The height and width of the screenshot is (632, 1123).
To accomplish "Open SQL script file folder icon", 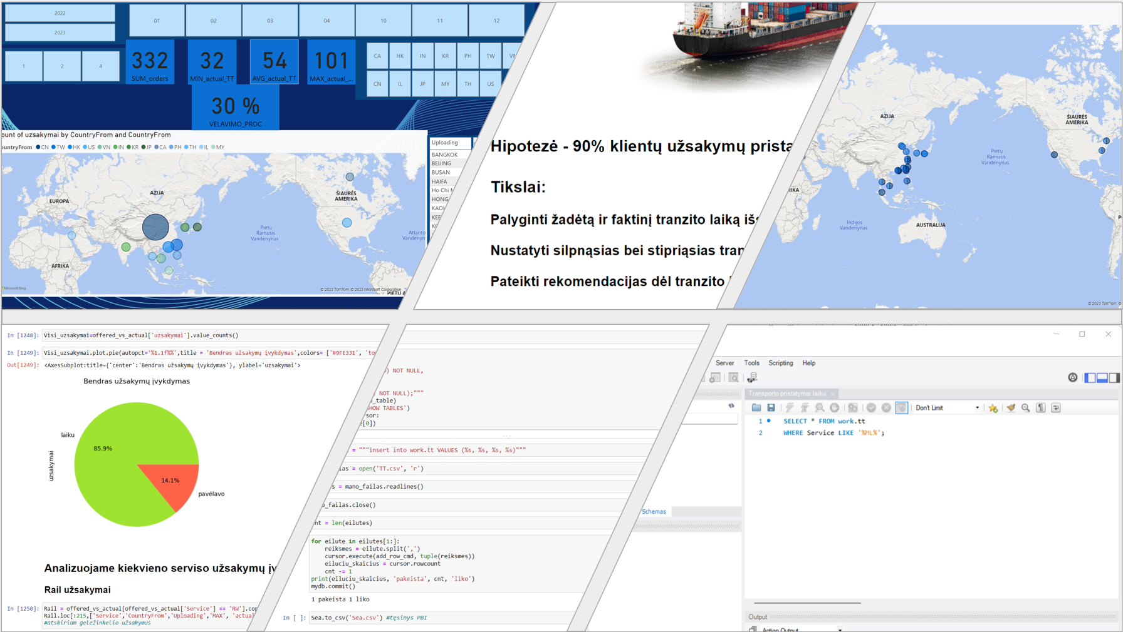I will 756,408.
